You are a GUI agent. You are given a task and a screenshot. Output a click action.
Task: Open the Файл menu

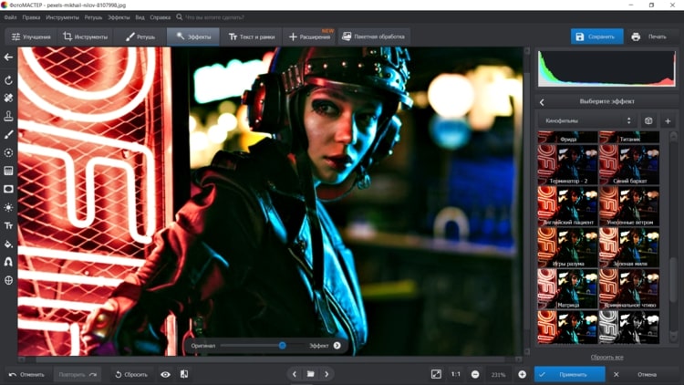(x=9, y=17)
